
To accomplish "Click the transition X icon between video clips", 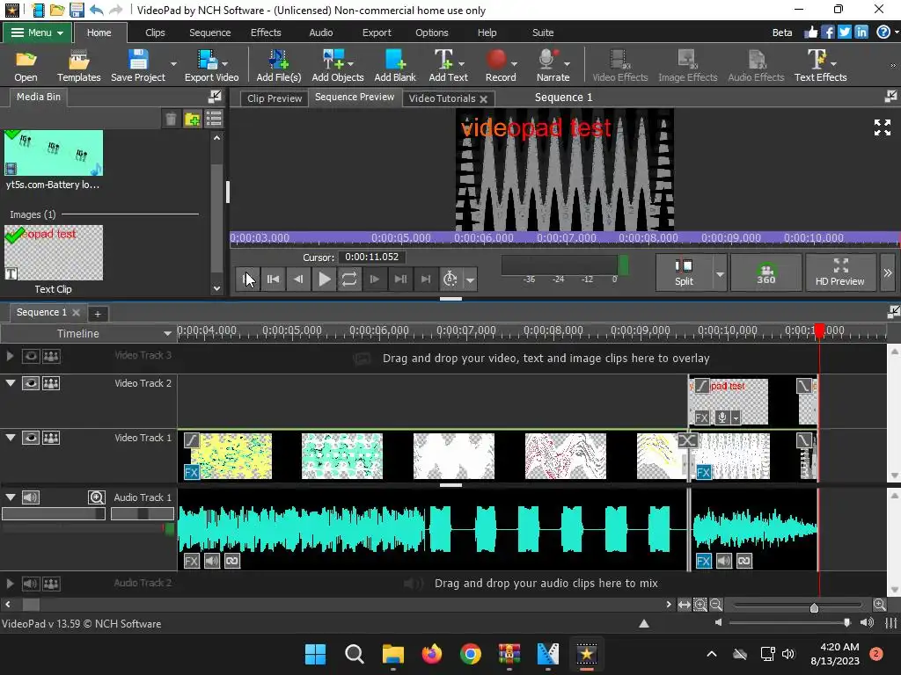I will pos(688,440).
